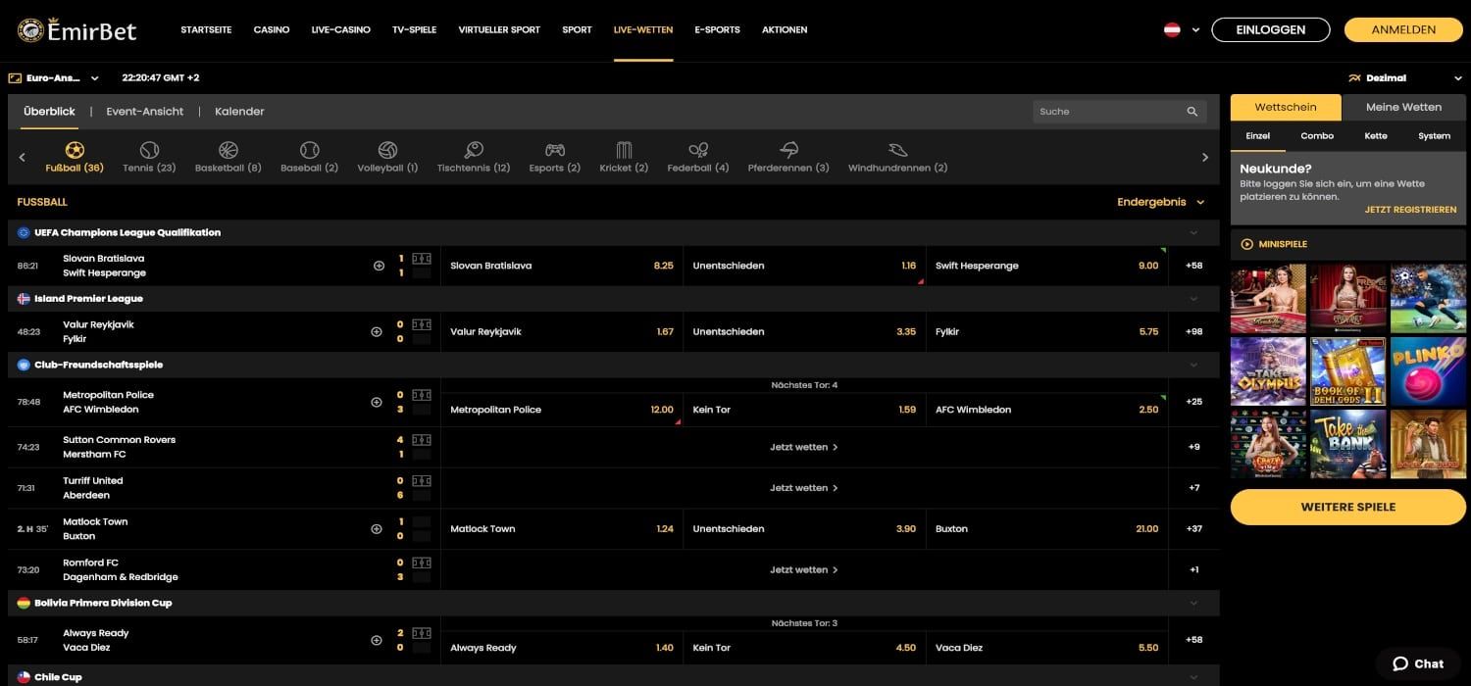Image resolution: width=1471 pixels, height=686 pixels.
Task: Switch bet slip to System mode
Action: 1434,136
